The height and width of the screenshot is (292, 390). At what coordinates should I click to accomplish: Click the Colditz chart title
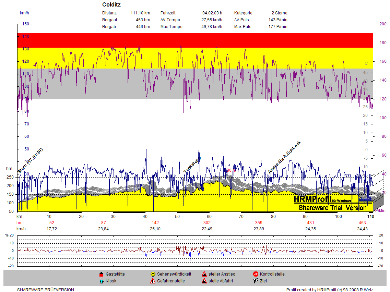(111, 5)
